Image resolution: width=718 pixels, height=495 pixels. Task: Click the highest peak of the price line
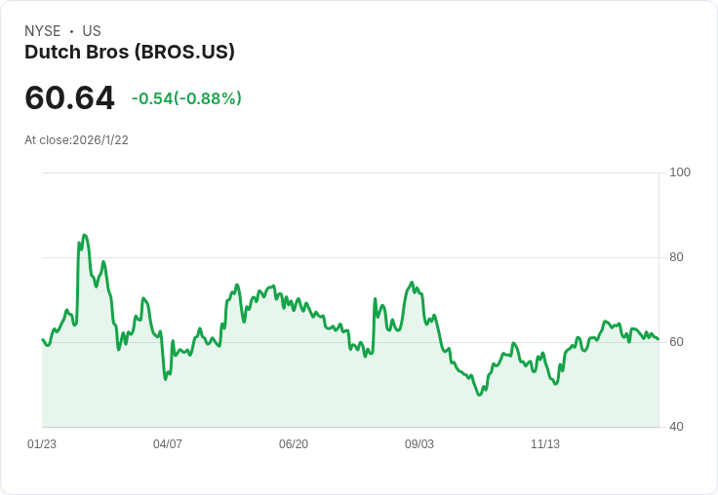(x=85, y=235)
